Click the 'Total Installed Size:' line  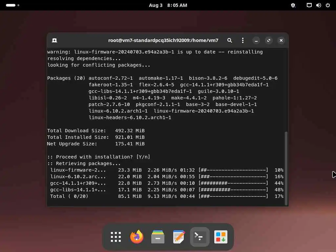point(96,137)
